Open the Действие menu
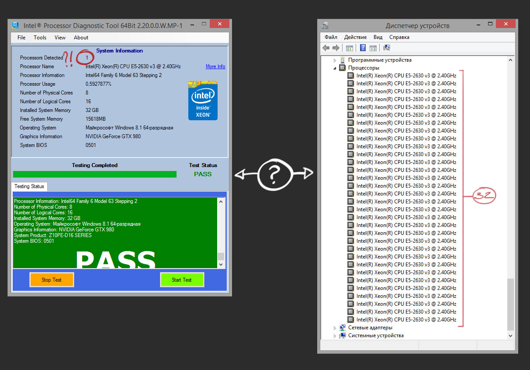The width and height of the screenshot is (530, 370). click(x=355, y=37)
